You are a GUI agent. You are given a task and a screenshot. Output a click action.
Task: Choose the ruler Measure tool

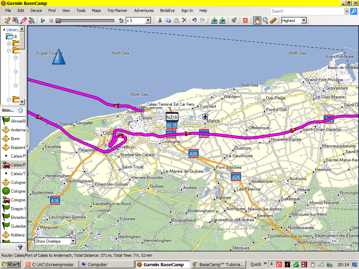point(273,20)
